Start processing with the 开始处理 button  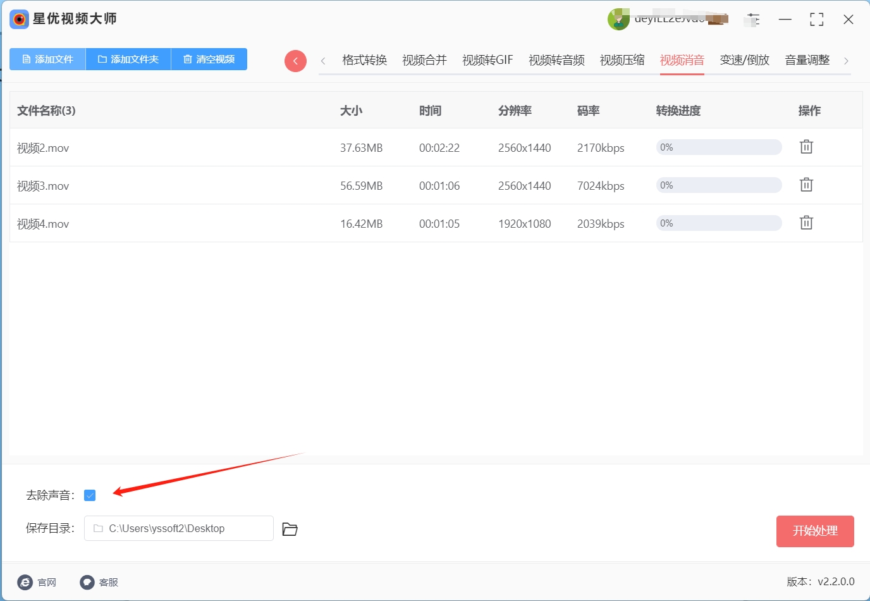click(x=815, y=531)
